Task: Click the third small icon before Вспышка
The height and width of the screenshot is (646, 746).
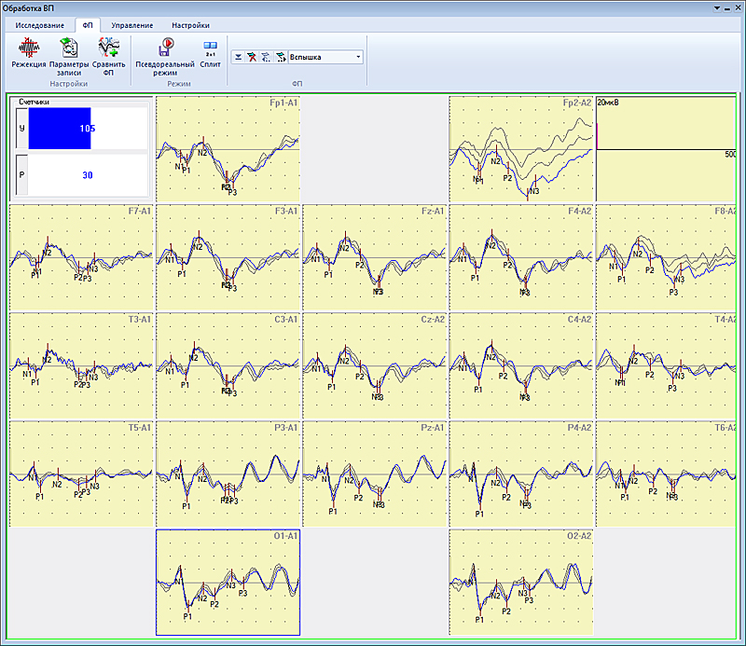Action: pyautogui.click(x=266, y=57)
